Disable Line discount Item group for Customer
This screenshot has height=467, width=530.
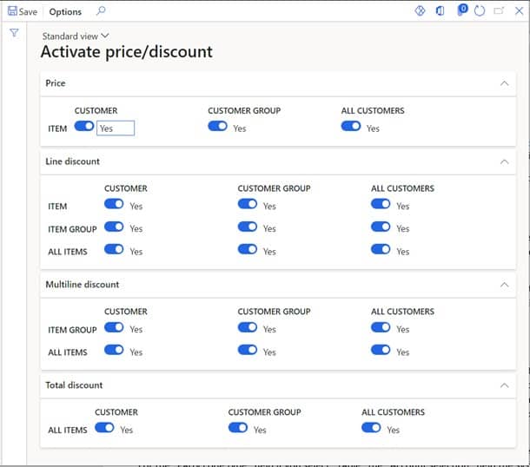[x=114, y=227]
